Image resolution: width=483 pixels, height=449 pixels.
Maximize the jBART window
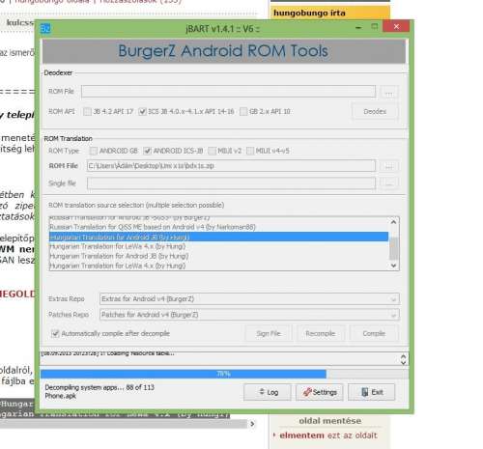pos(374,26)
